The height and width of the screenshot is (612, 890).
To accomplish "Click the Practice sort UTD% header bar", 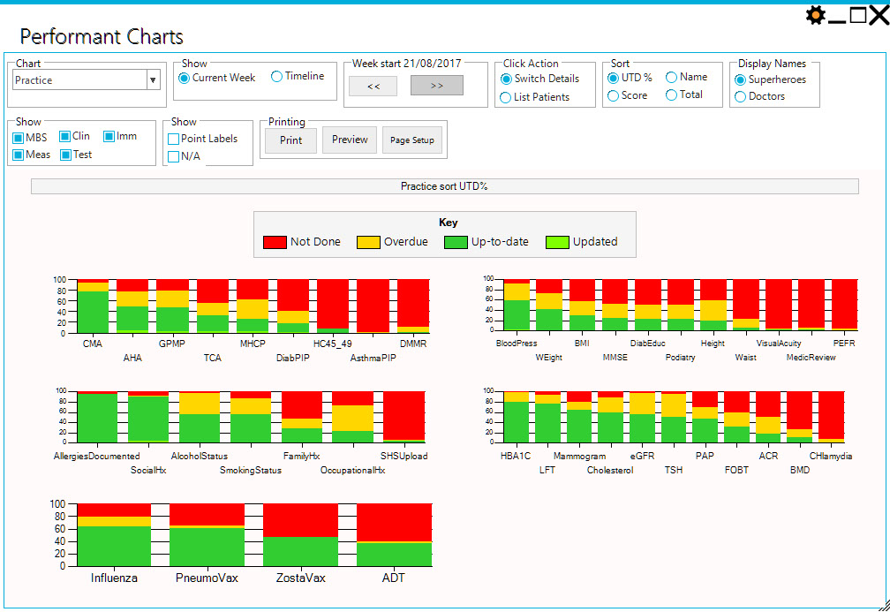I will pyautogui.click(x=444, y=186).
